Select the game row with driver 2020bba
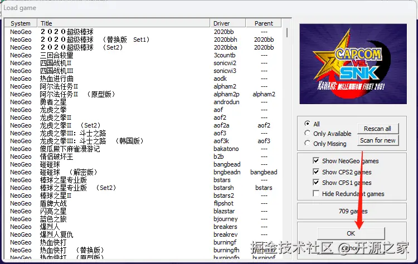 point(143,47)
